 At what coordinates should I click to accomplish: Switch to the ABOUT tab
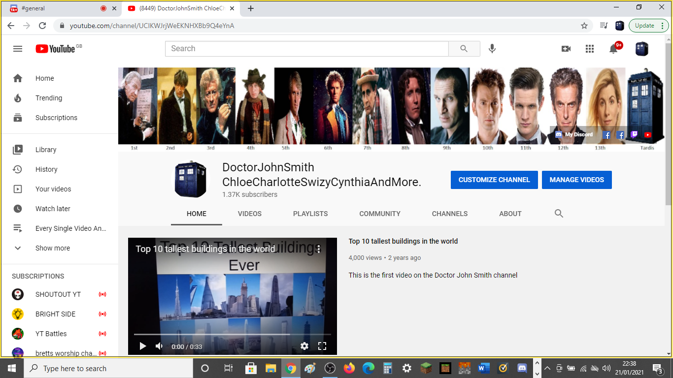pyautogui.click(x=510, y=214)
